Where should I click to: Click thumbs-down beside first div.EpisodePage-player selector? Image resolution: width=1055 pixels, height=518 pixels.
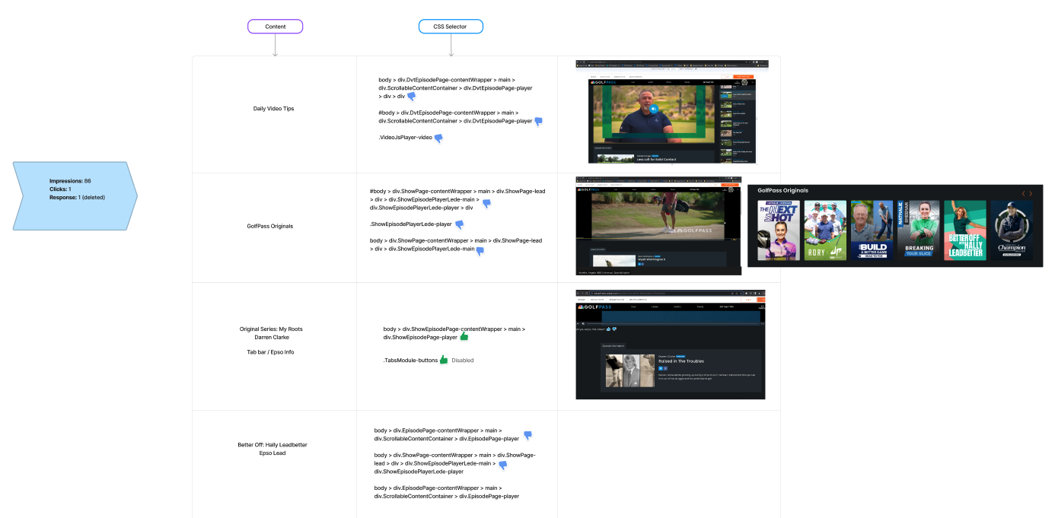(527, 437)
